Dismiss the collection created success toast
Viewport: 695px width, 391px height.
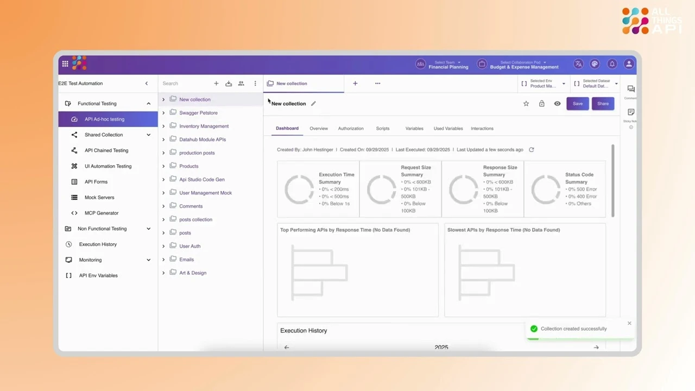(629, 324)
